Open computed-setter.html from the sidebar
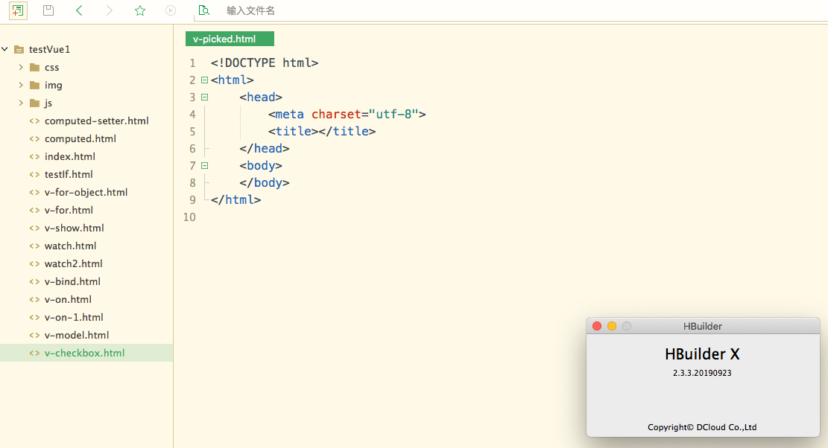 (96, 121)
